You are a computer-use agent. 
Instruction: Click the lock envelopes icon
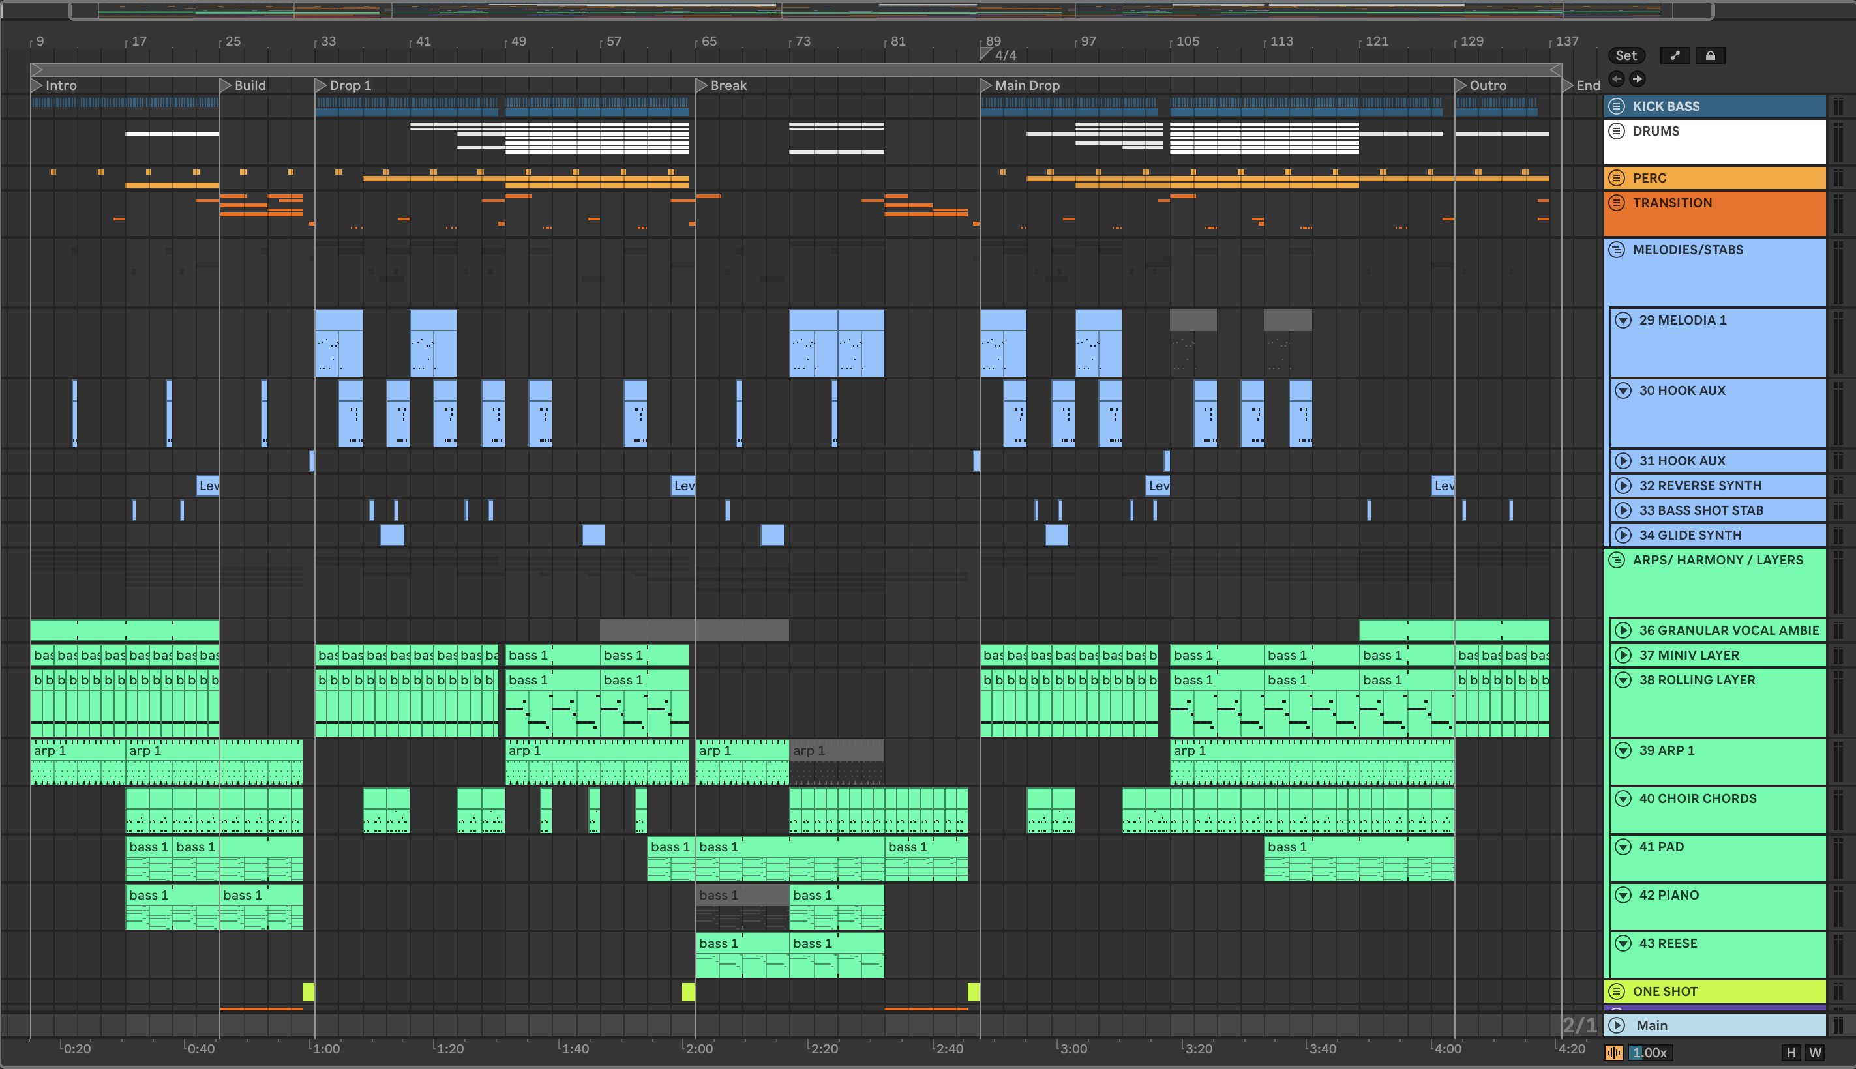1710,56
